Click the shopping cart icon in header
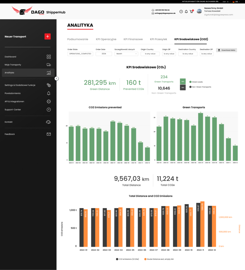 [x=191, y=12]
